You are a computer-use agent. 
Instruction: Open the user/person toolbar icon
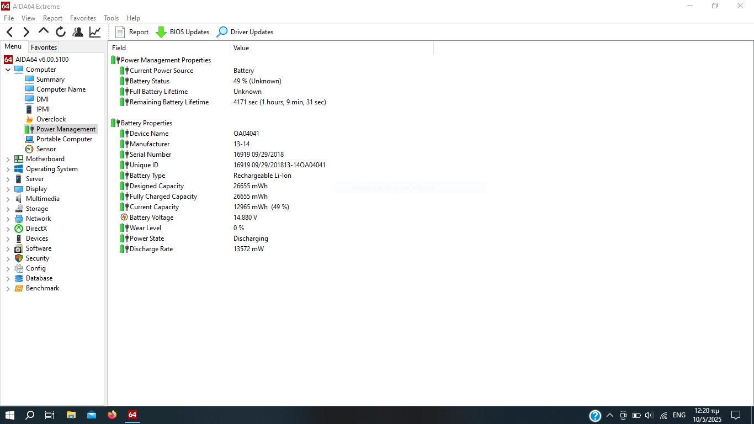coord(78,32)
